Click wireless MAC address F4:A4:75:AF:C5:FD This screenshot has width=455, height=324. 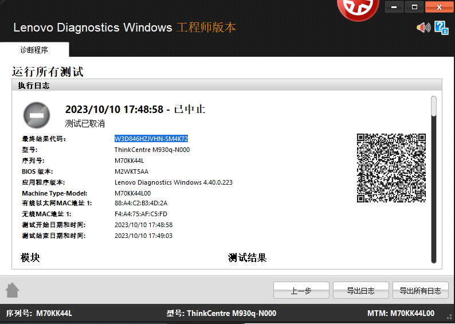click(x=141, y=214)
